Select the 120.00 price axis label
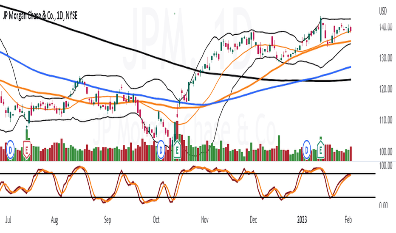Screen dimensions: 396x233 coord(386,89)
